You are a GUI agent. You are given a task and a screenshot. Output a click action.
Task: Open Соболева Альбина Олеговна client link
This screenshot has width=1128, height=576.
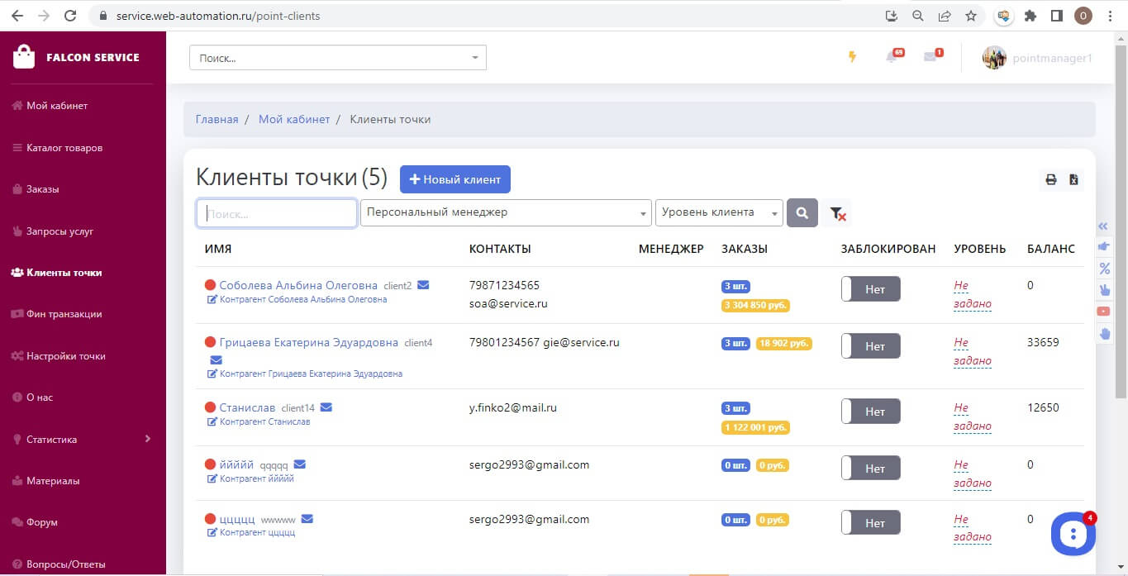(297, 285)
